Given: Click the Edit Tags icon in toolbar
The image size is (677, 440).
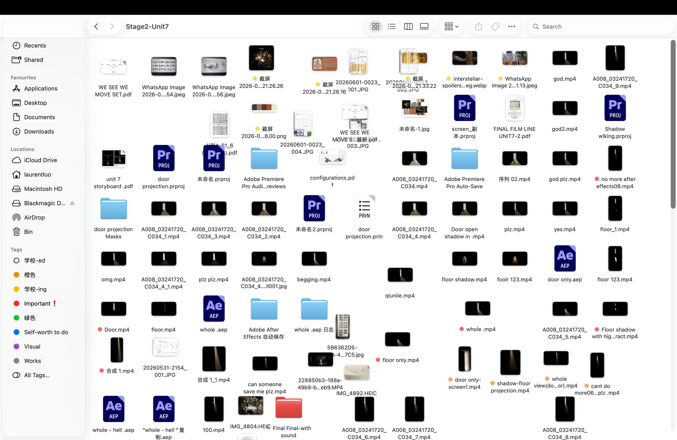Looking at the screenshot, I should click(x=495, y=27).
